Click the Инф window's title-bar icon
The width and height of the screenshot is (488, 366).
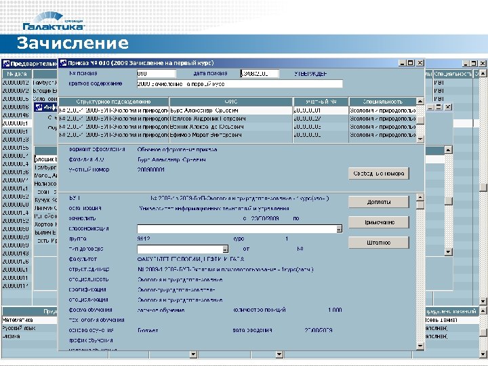point(39,107)
